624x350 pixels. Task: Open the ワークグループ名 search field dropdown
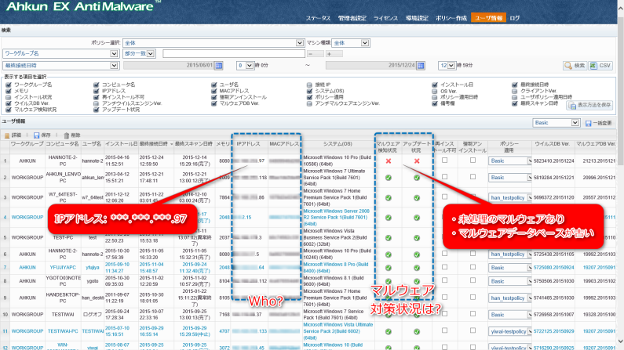60,53
